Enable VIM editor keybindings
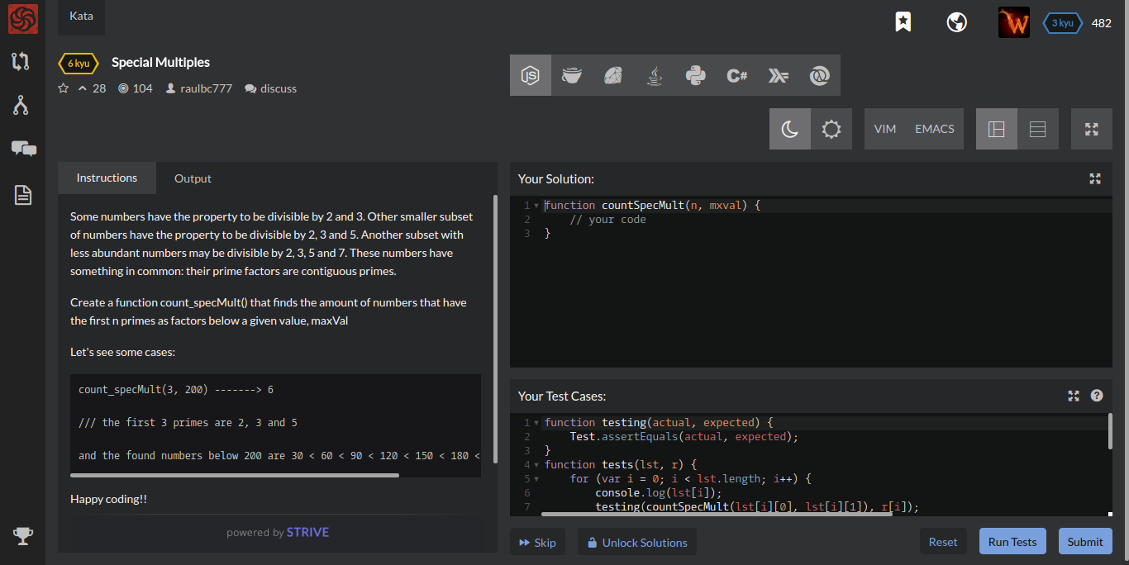 tap(885, 129)
